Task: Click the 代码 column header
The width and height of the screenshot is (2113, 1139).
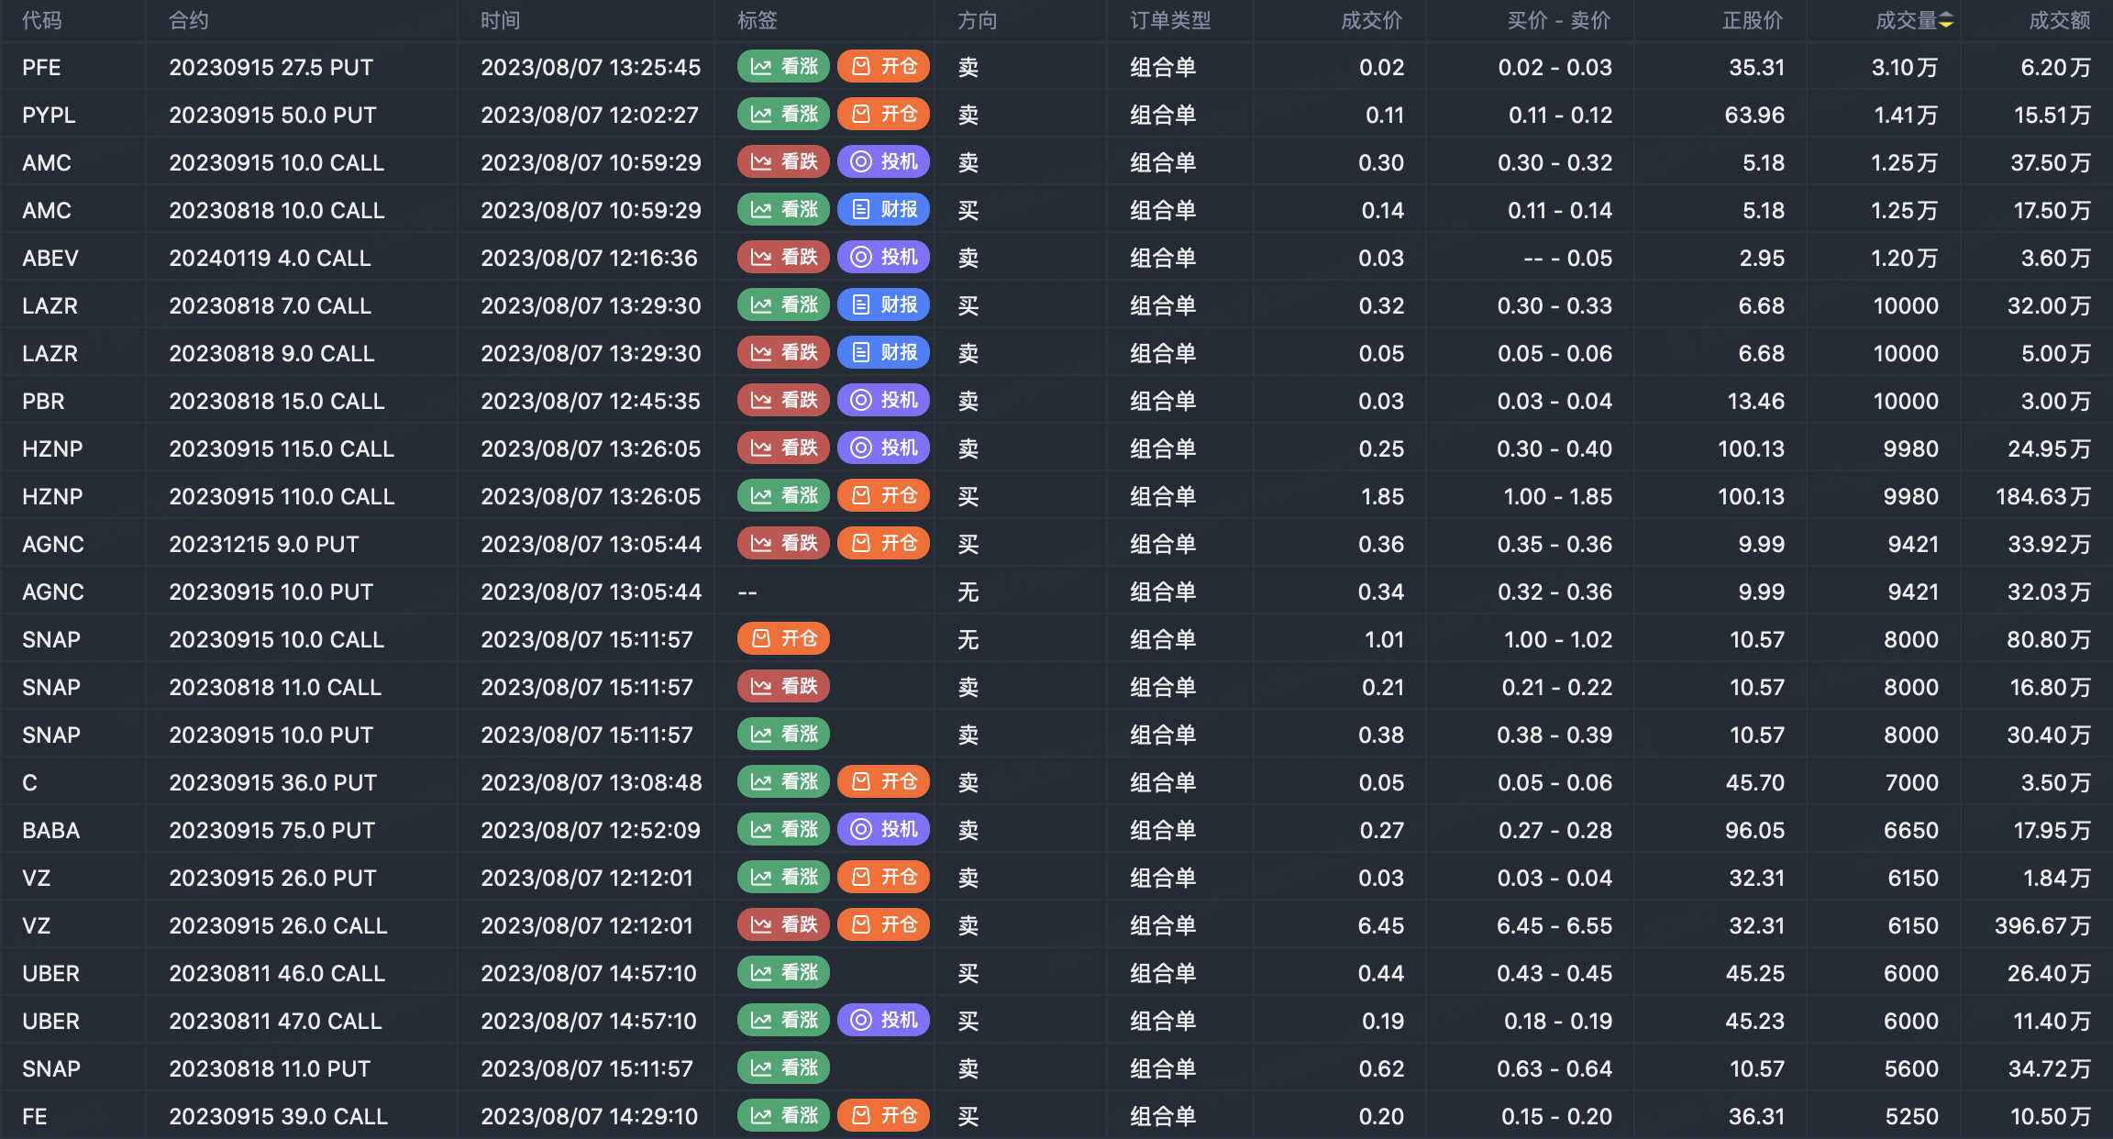Action: pyautogui.click(x=42, y=20)
